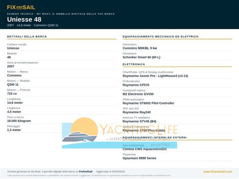Screen dimensions: 239x179
Task: Click Raymarine ST60 Plus tridata
Action: point(144,131)
